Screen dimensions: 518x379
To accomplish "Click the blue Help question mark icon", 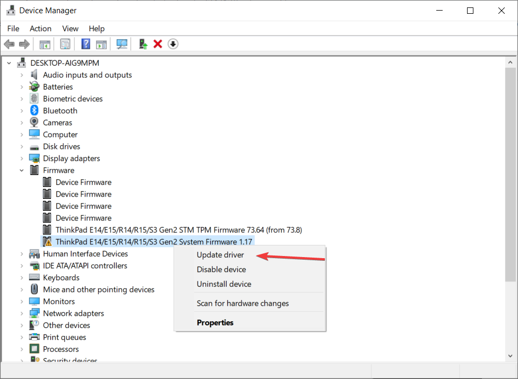I will coord(86,44).
